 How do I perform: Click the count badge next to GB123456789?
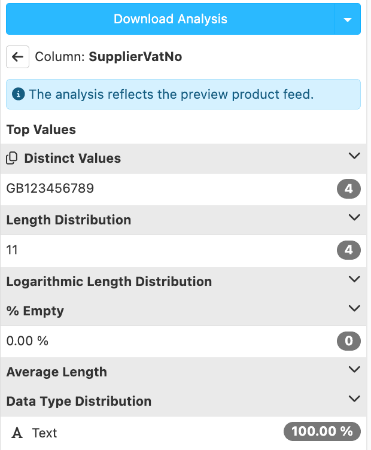[349, 190]
